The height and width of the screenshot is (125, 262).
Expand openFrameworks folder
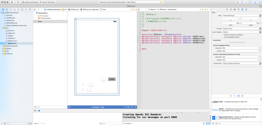point(3,46)
